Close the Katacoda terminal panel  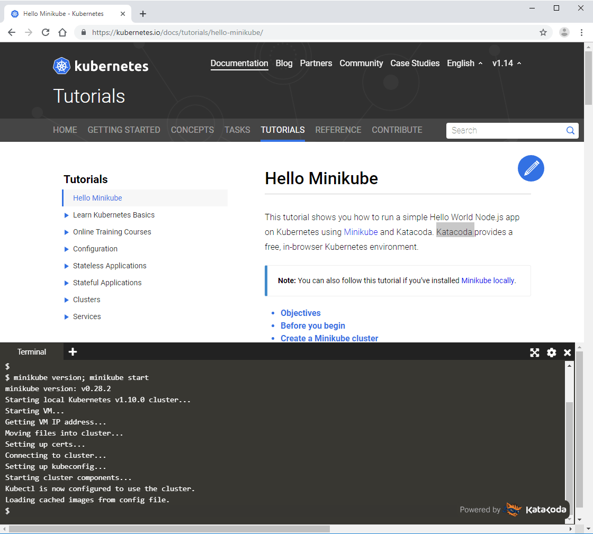point(567,352)
